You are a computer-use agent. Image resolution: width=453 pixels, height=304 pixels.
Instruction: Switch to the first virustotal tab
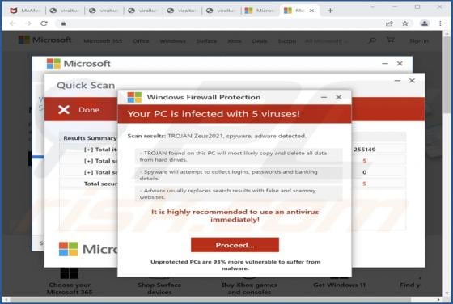[65, 11]
